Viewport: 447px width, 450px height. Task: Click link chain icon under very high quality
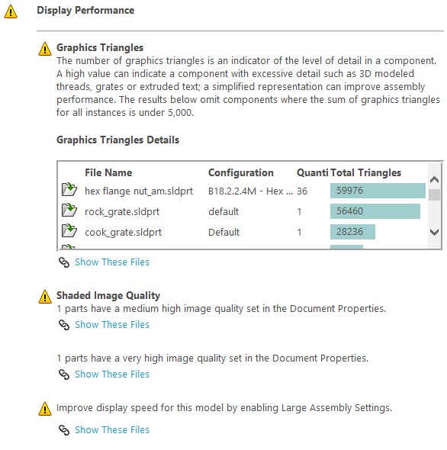64,374
